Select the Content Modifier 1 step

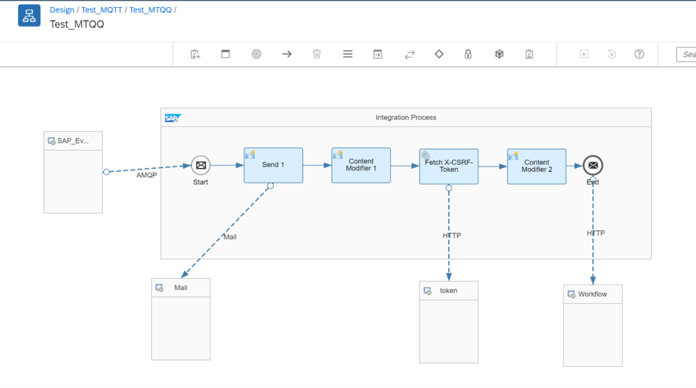(x=361, y=165)
